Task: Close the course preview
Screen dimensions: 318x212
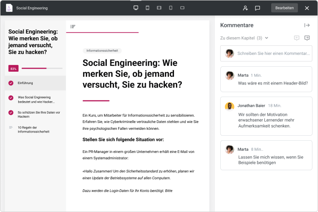Action: [307, 8]
